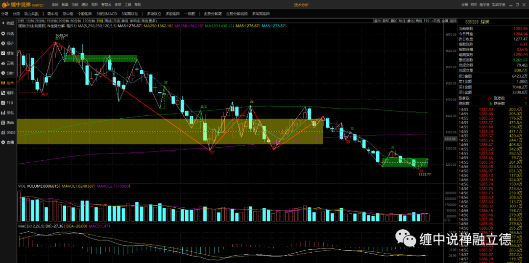
Task: Switch to 1分钟 period tab
Action: [30, 21]
